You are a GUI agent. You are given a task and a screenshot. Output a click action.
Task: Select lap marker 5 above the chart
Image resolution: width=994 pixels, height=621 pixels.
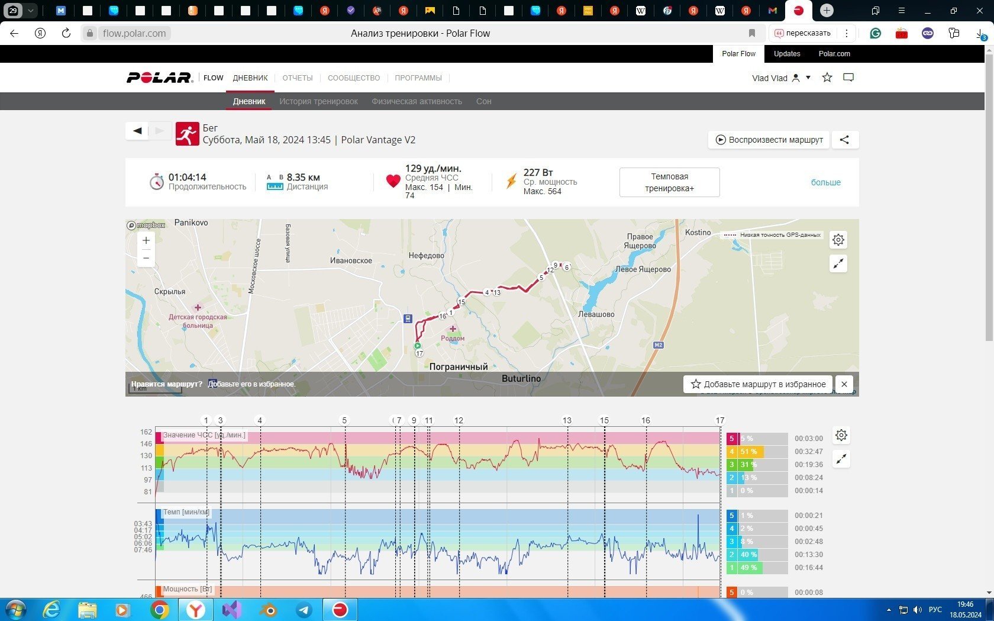point(344,420)
